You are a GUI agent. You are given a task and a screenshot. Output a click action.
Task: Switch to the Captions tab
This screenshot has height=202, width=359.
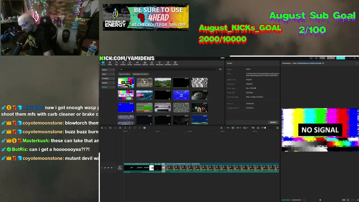point(145,63)
